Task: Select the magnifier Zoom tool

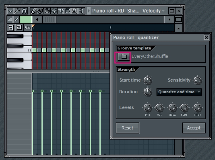Action: 74,11
